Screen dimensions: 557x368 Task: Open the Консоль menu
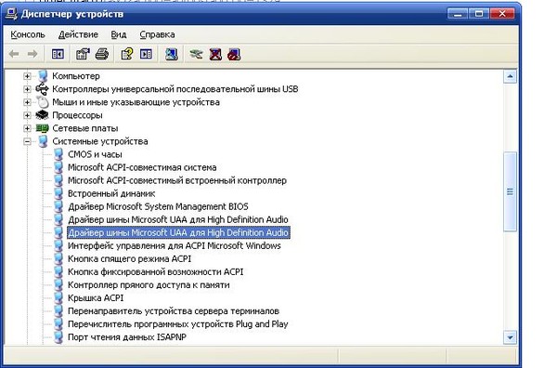click(28, 34)
